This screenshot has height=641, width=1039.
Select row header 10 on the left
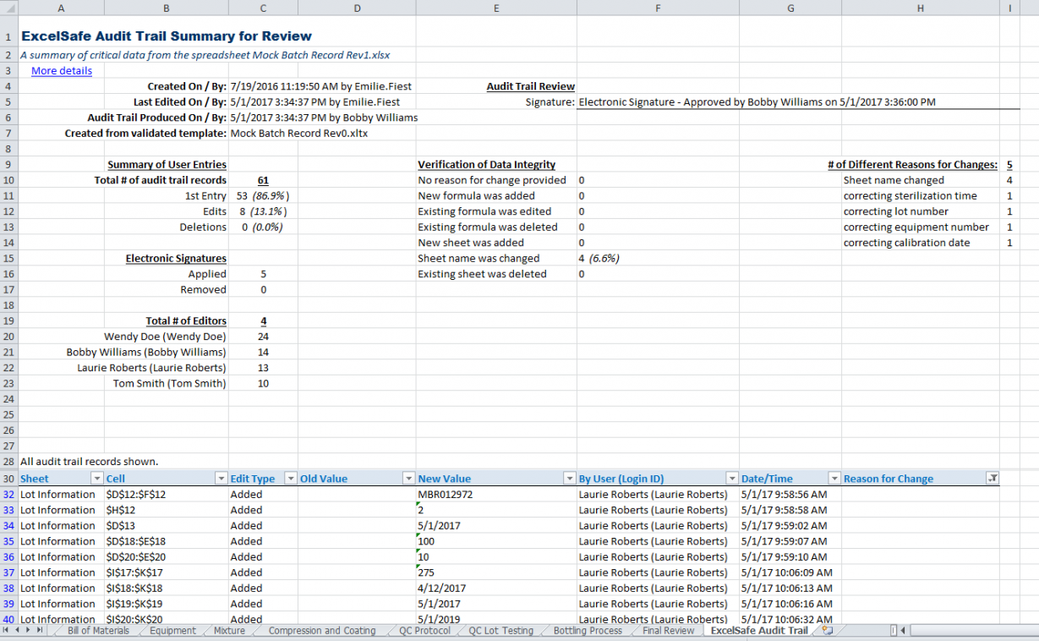tap(8, 180)
